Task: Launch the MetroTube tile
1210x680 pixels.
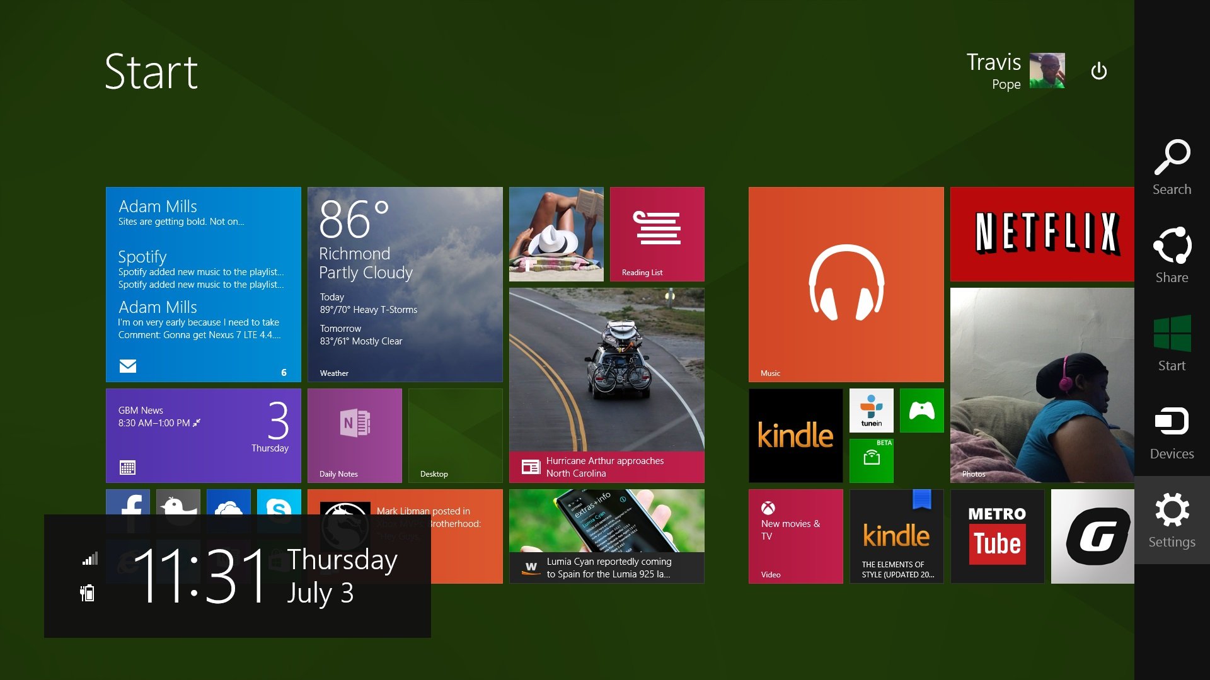Action: pos(998,536)
